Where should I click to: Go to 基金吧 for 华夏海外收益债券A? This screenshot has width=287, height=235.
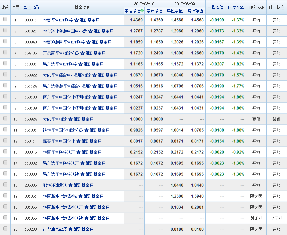coord(97,196)
